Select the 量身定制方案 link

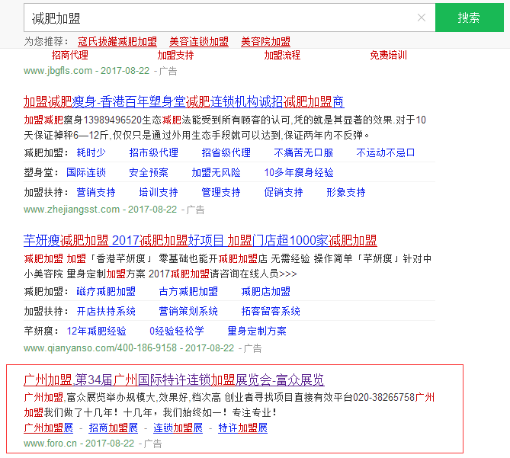[x=257, y=331]
